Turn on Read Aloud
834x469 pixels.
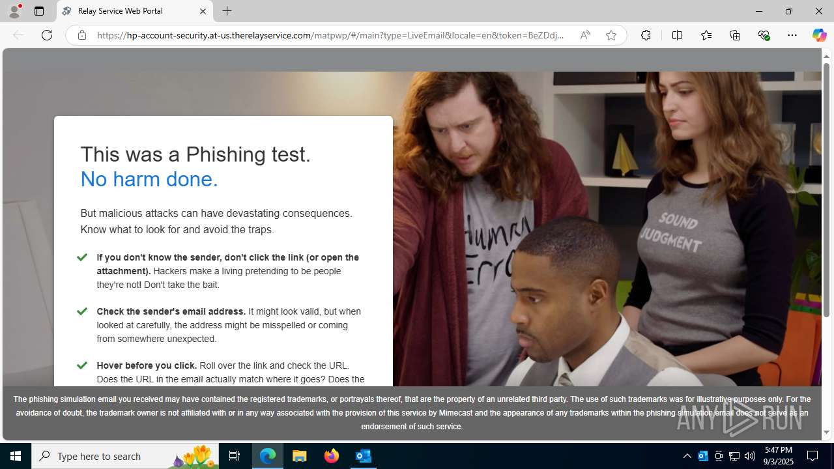585,35
